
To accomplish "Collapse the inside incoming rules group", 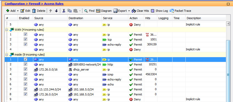I will point(7,55).
